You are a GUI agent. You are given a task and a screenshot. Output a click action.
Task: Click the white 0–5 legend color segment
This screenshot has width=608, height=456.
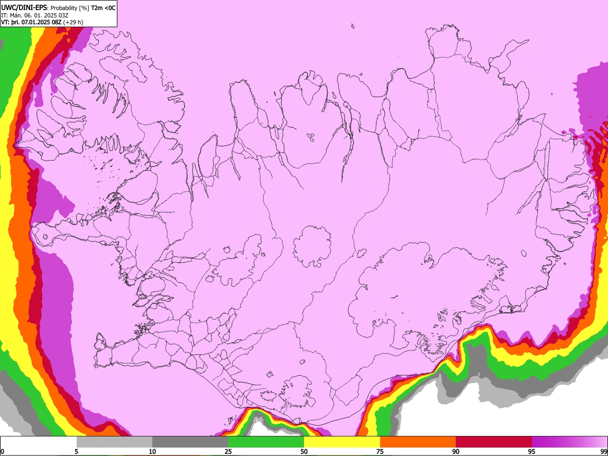pyautogui.click(x=39, y=442)
